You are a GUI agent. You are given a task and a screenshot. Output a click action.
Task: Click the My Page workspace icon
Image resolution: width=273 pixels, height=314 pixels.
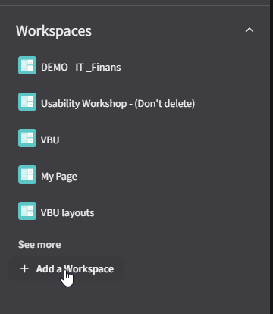pos(27,174)
